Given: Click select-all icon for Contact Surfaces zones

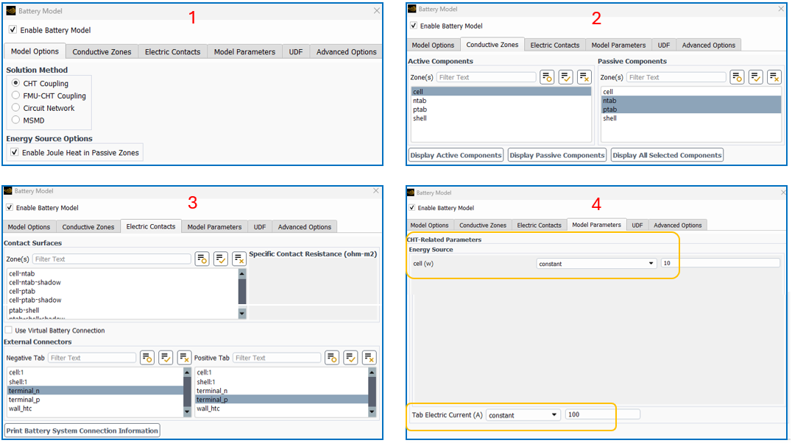Looking at the screenshot, I should [x=220, y=259].
